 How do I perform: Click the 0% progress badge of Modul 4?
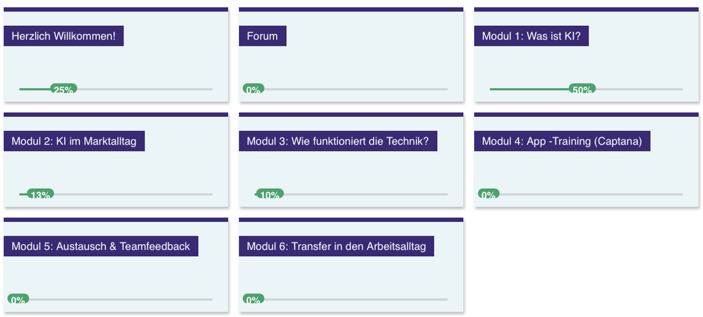(x=488, y=194)
